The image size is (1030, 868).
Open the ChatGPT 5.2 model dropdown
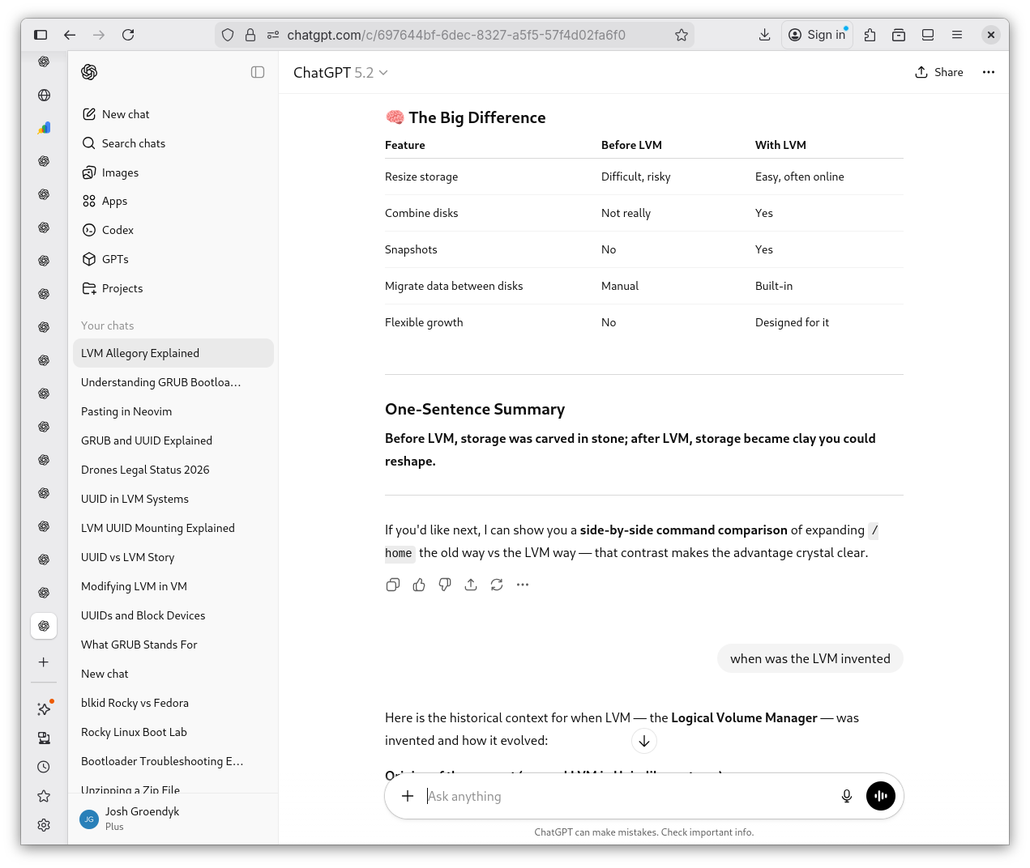(x=340, y=73)
